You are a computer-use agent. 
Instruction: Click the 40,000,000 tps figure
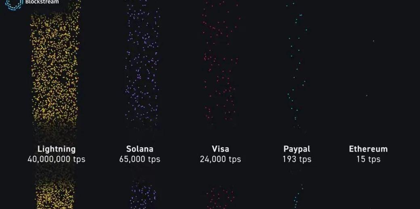[57, 159]
